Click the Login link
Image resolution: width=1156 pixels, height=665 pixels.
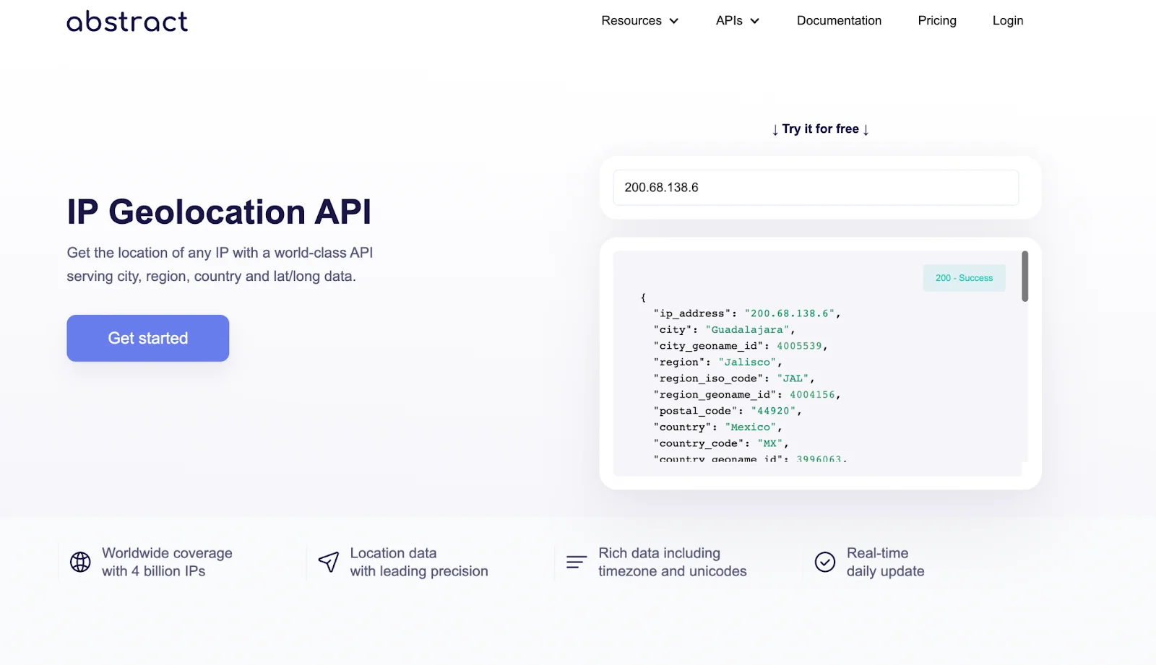(1008, 21)
